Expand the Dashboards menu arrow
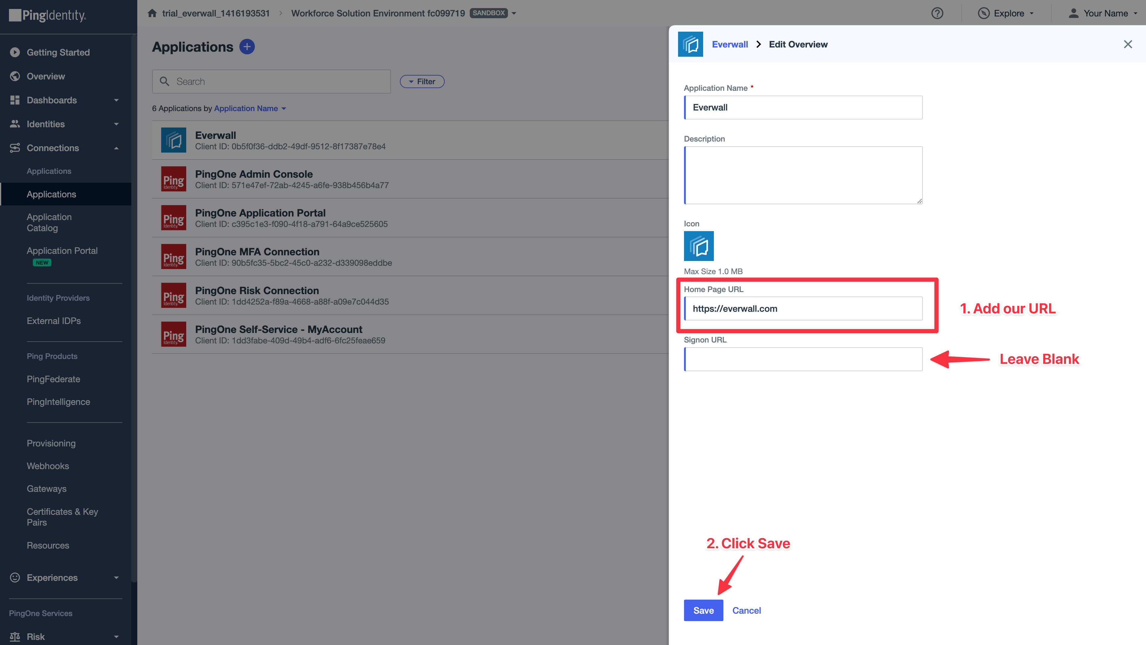 pos(117,100)
